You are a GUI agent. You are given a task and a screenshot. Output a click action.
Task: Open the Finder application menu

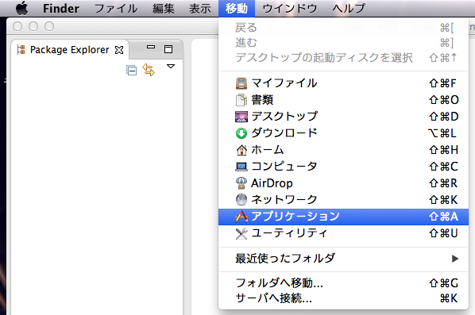[x=61, y=9]
